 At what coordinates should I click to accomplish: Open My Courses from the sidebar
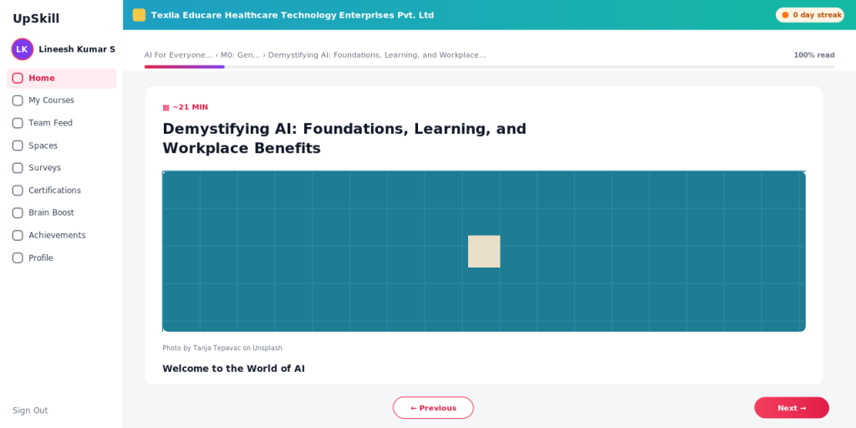(x=61, y=100)
